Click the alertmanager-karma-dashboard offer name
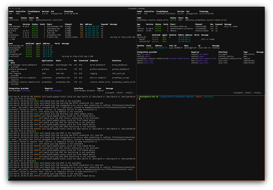 (x=23, y=65)
